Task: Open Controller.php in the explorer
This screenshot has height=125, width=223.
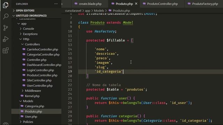Action: click(37, 60)
